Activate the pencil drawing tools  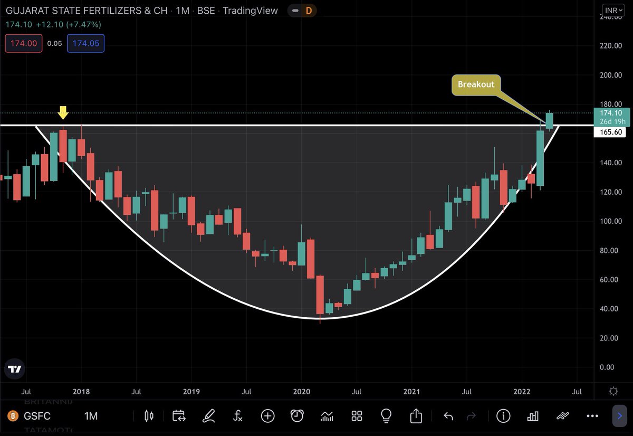(x=208, y=416)
